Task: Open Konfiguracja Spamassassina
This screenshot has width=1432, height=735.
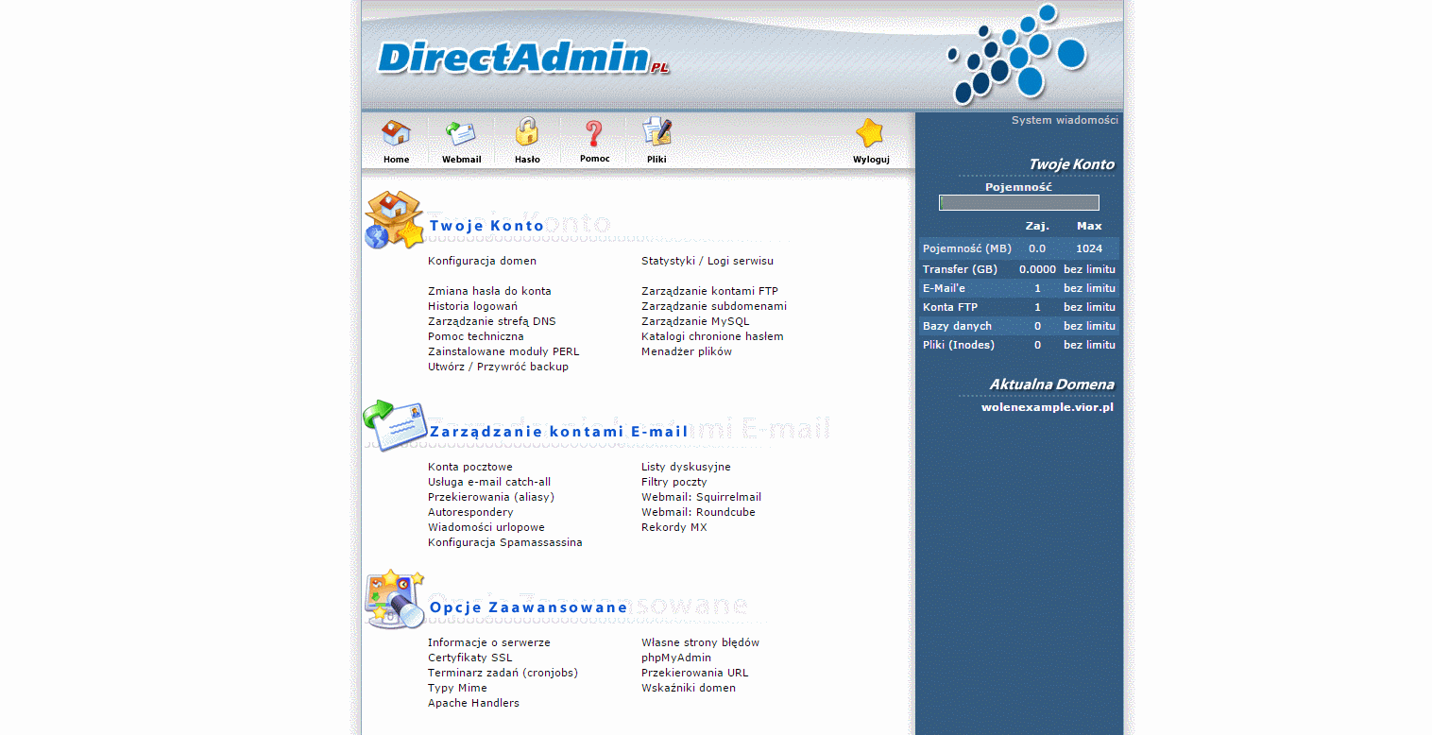Action: point(505,542)
